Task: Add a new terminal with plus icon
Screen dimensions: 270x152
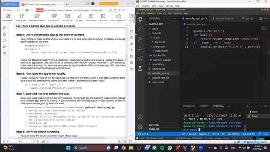Action: coord(247,106)
